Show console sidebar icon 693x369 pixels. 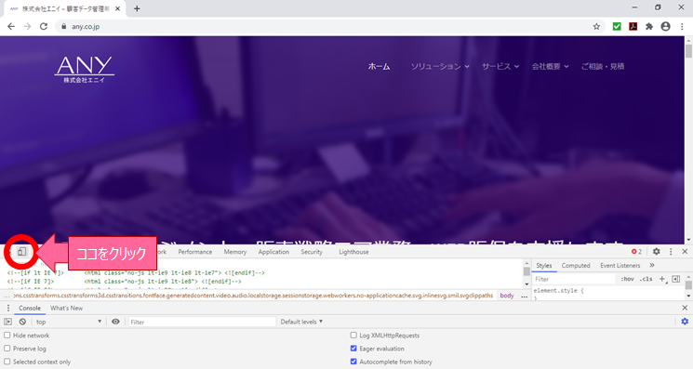coord(8,322)
